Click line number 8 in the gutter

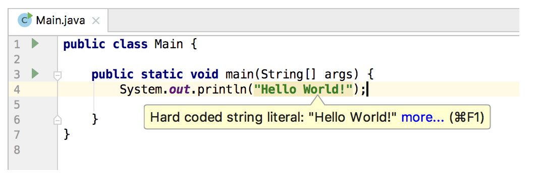pos(17,150)
